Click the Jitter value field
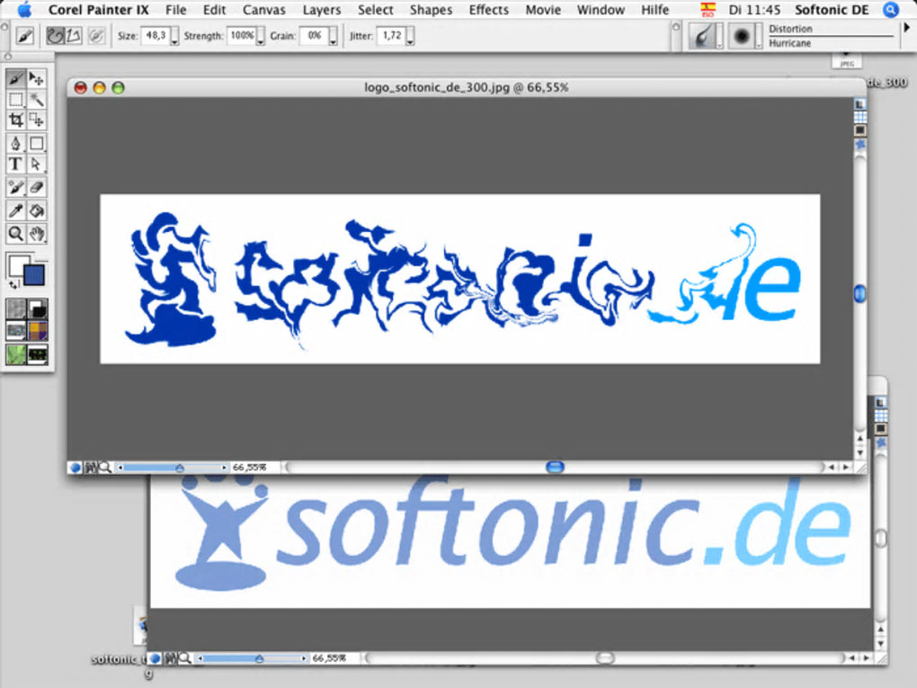 [391, 36]
